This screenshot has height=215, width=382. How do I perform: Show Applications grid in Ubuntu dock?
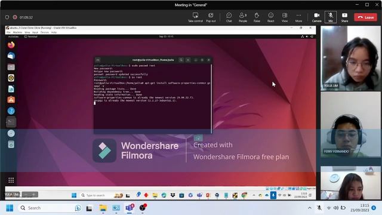(11, 180)
